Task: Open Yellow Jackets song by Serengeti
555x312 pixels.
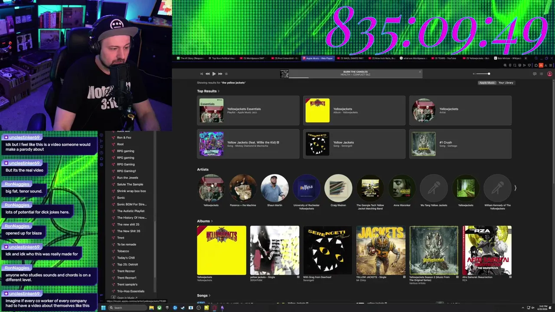Action: tap(354, 144)
